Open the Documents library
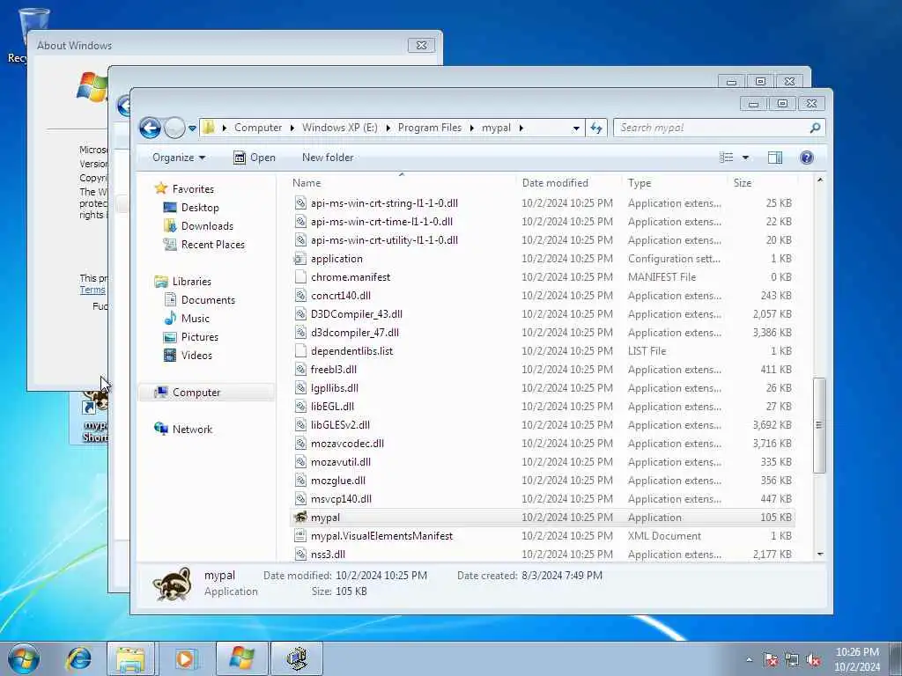 (x=208, y=300)
